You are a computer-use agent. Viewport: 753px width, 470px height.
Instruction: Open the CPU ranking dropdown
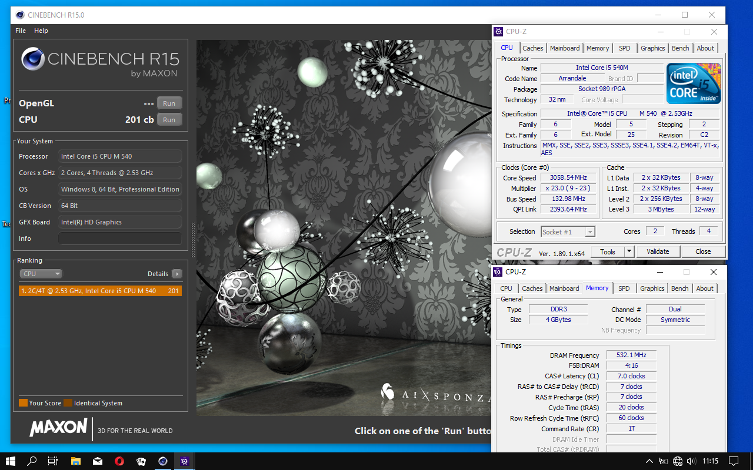41,274
